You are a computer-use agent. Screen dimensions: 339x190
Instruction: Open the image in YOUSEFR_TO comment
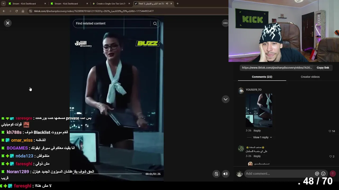point(259,110)
